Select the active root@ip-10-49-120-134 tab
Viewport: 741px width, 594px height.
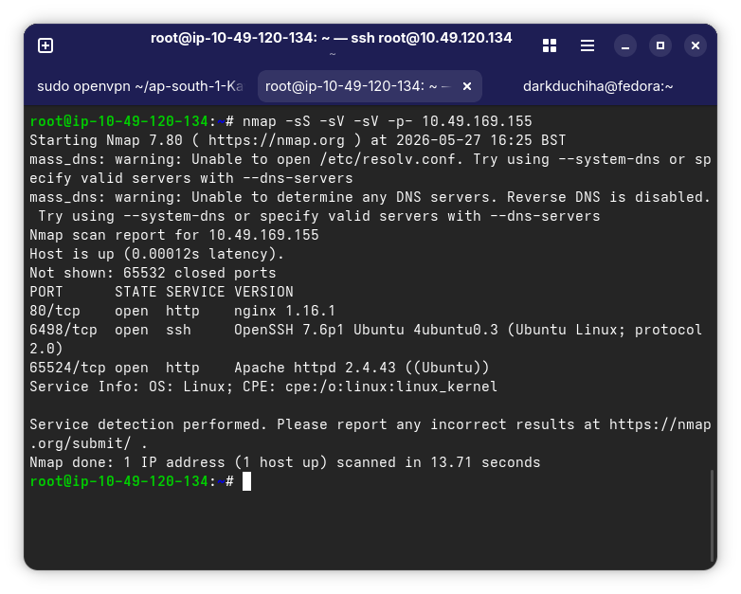point(358,86)
